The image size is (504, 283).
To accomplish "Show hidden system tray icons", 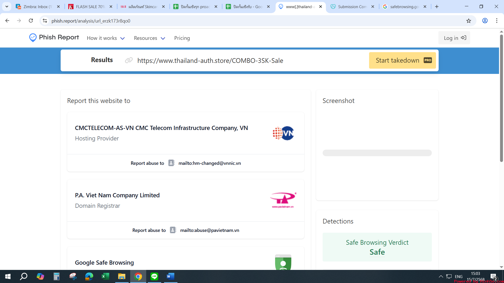I will click(441, 276).
